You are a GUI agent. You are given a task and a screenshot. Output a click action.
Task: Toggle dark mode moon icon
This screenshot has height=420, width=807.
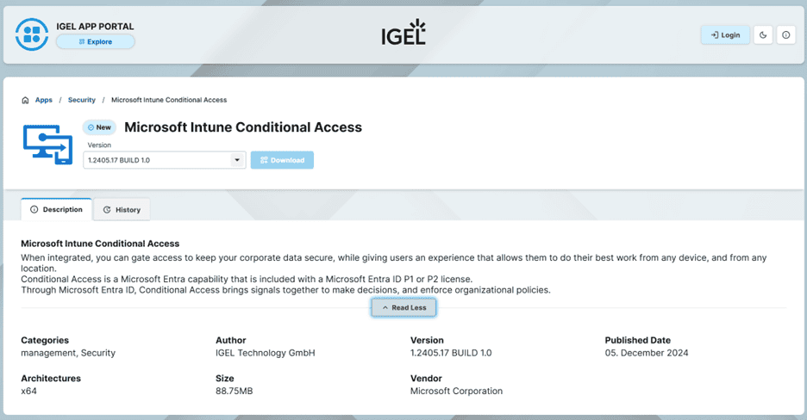pyautogui.click(x=763, y=35)
